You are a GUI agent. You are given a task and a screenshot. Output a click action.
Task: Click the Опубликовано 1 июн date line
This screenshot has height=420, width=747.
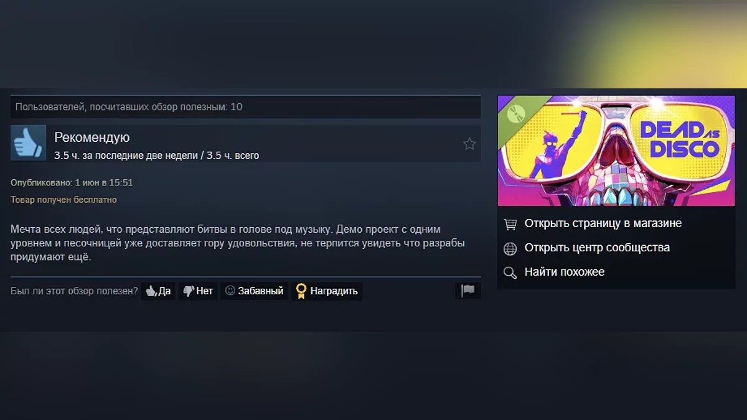tap(72, 183)
